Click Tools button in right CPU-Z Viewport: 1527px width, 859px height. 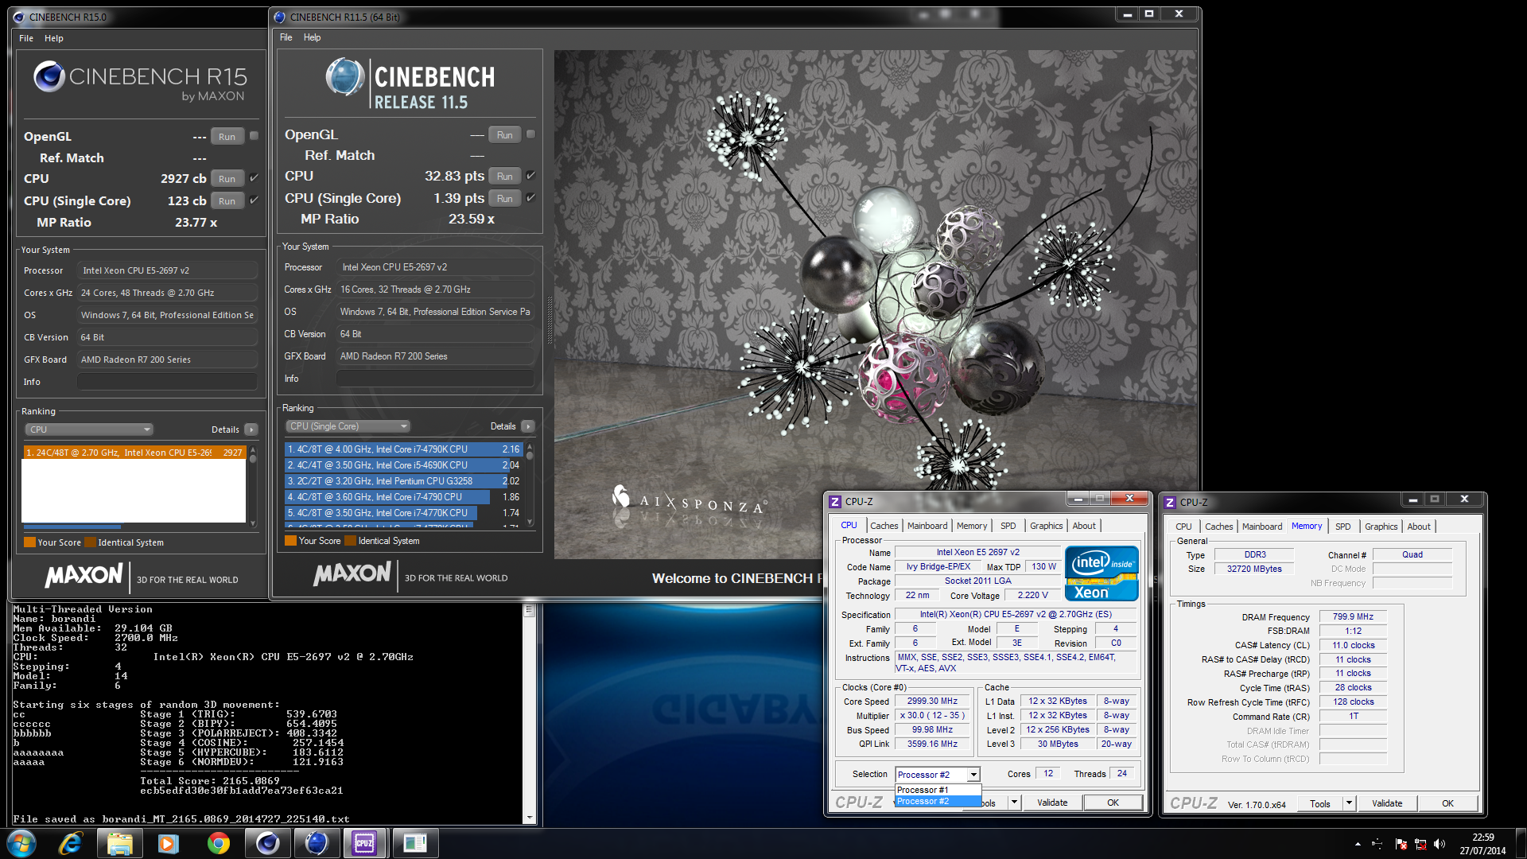(1319, 803)
